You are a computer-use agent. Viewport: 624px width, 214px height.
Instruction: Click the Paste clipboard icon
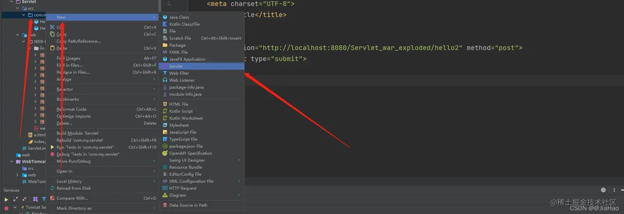point(52,48)
